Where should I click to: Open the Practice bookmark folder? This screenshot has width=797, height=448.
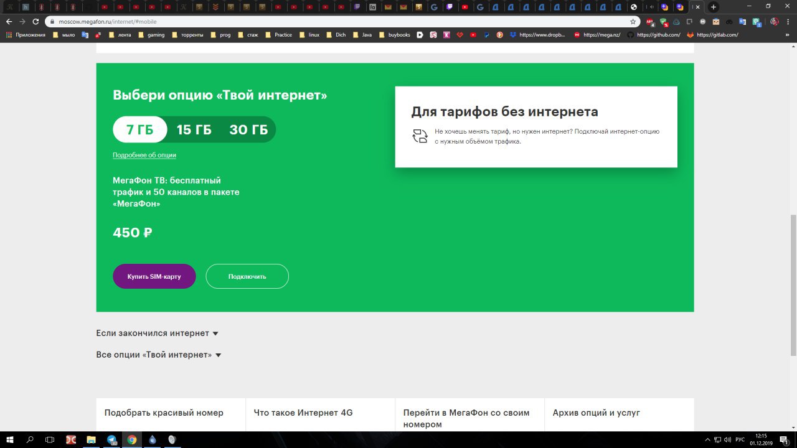pyautogui.click(x=278, y=35)
